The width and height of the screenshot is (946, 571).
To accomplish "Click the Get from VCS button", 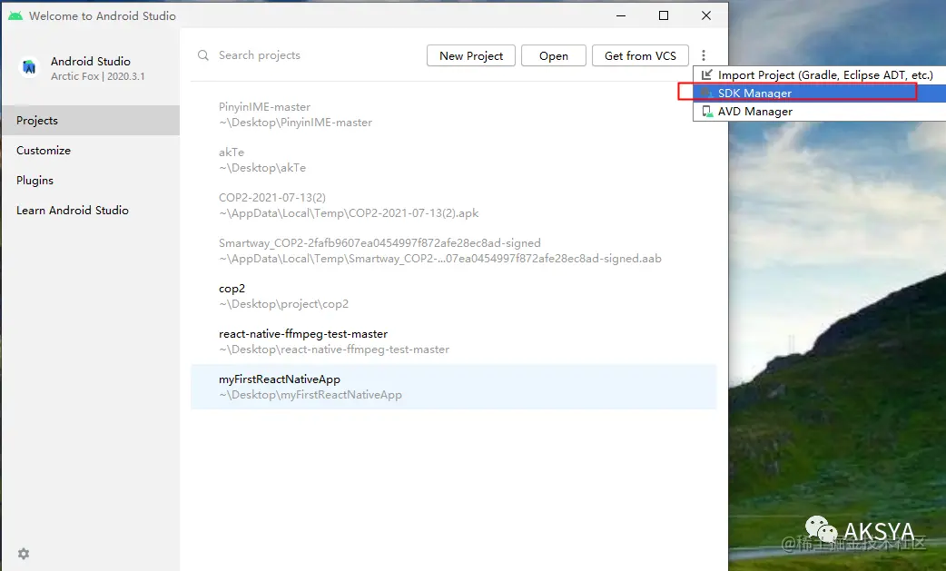I will click(640, 55).
